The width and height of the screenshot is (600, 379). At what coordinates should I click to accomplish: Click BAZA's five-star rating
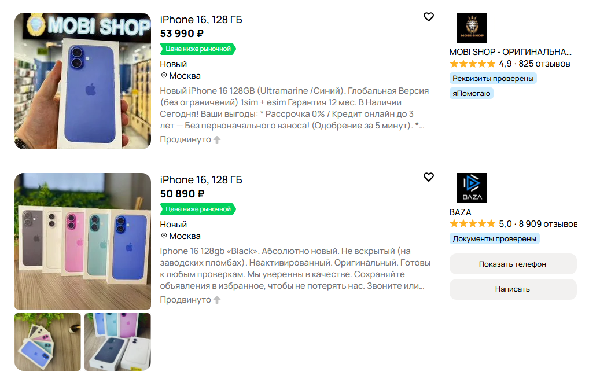coord(473,223)
